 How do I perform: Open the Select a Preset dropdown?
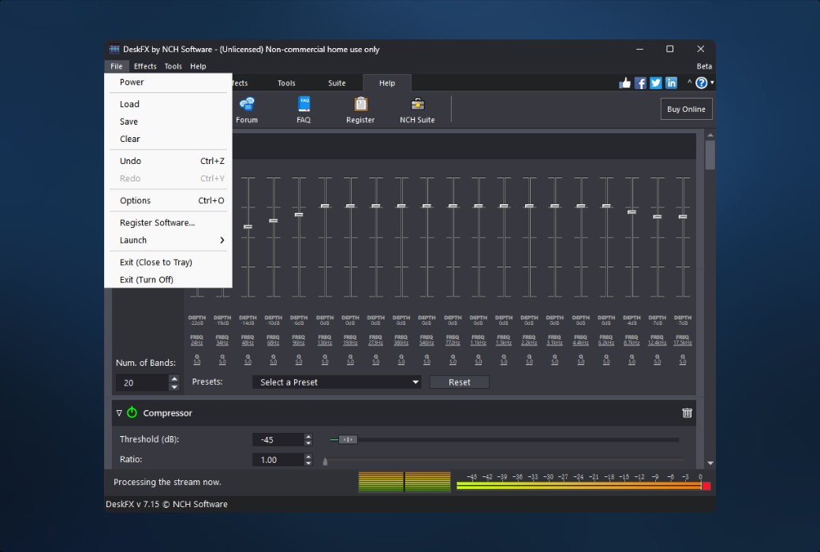pyautogui.click(x=337, y=382)
